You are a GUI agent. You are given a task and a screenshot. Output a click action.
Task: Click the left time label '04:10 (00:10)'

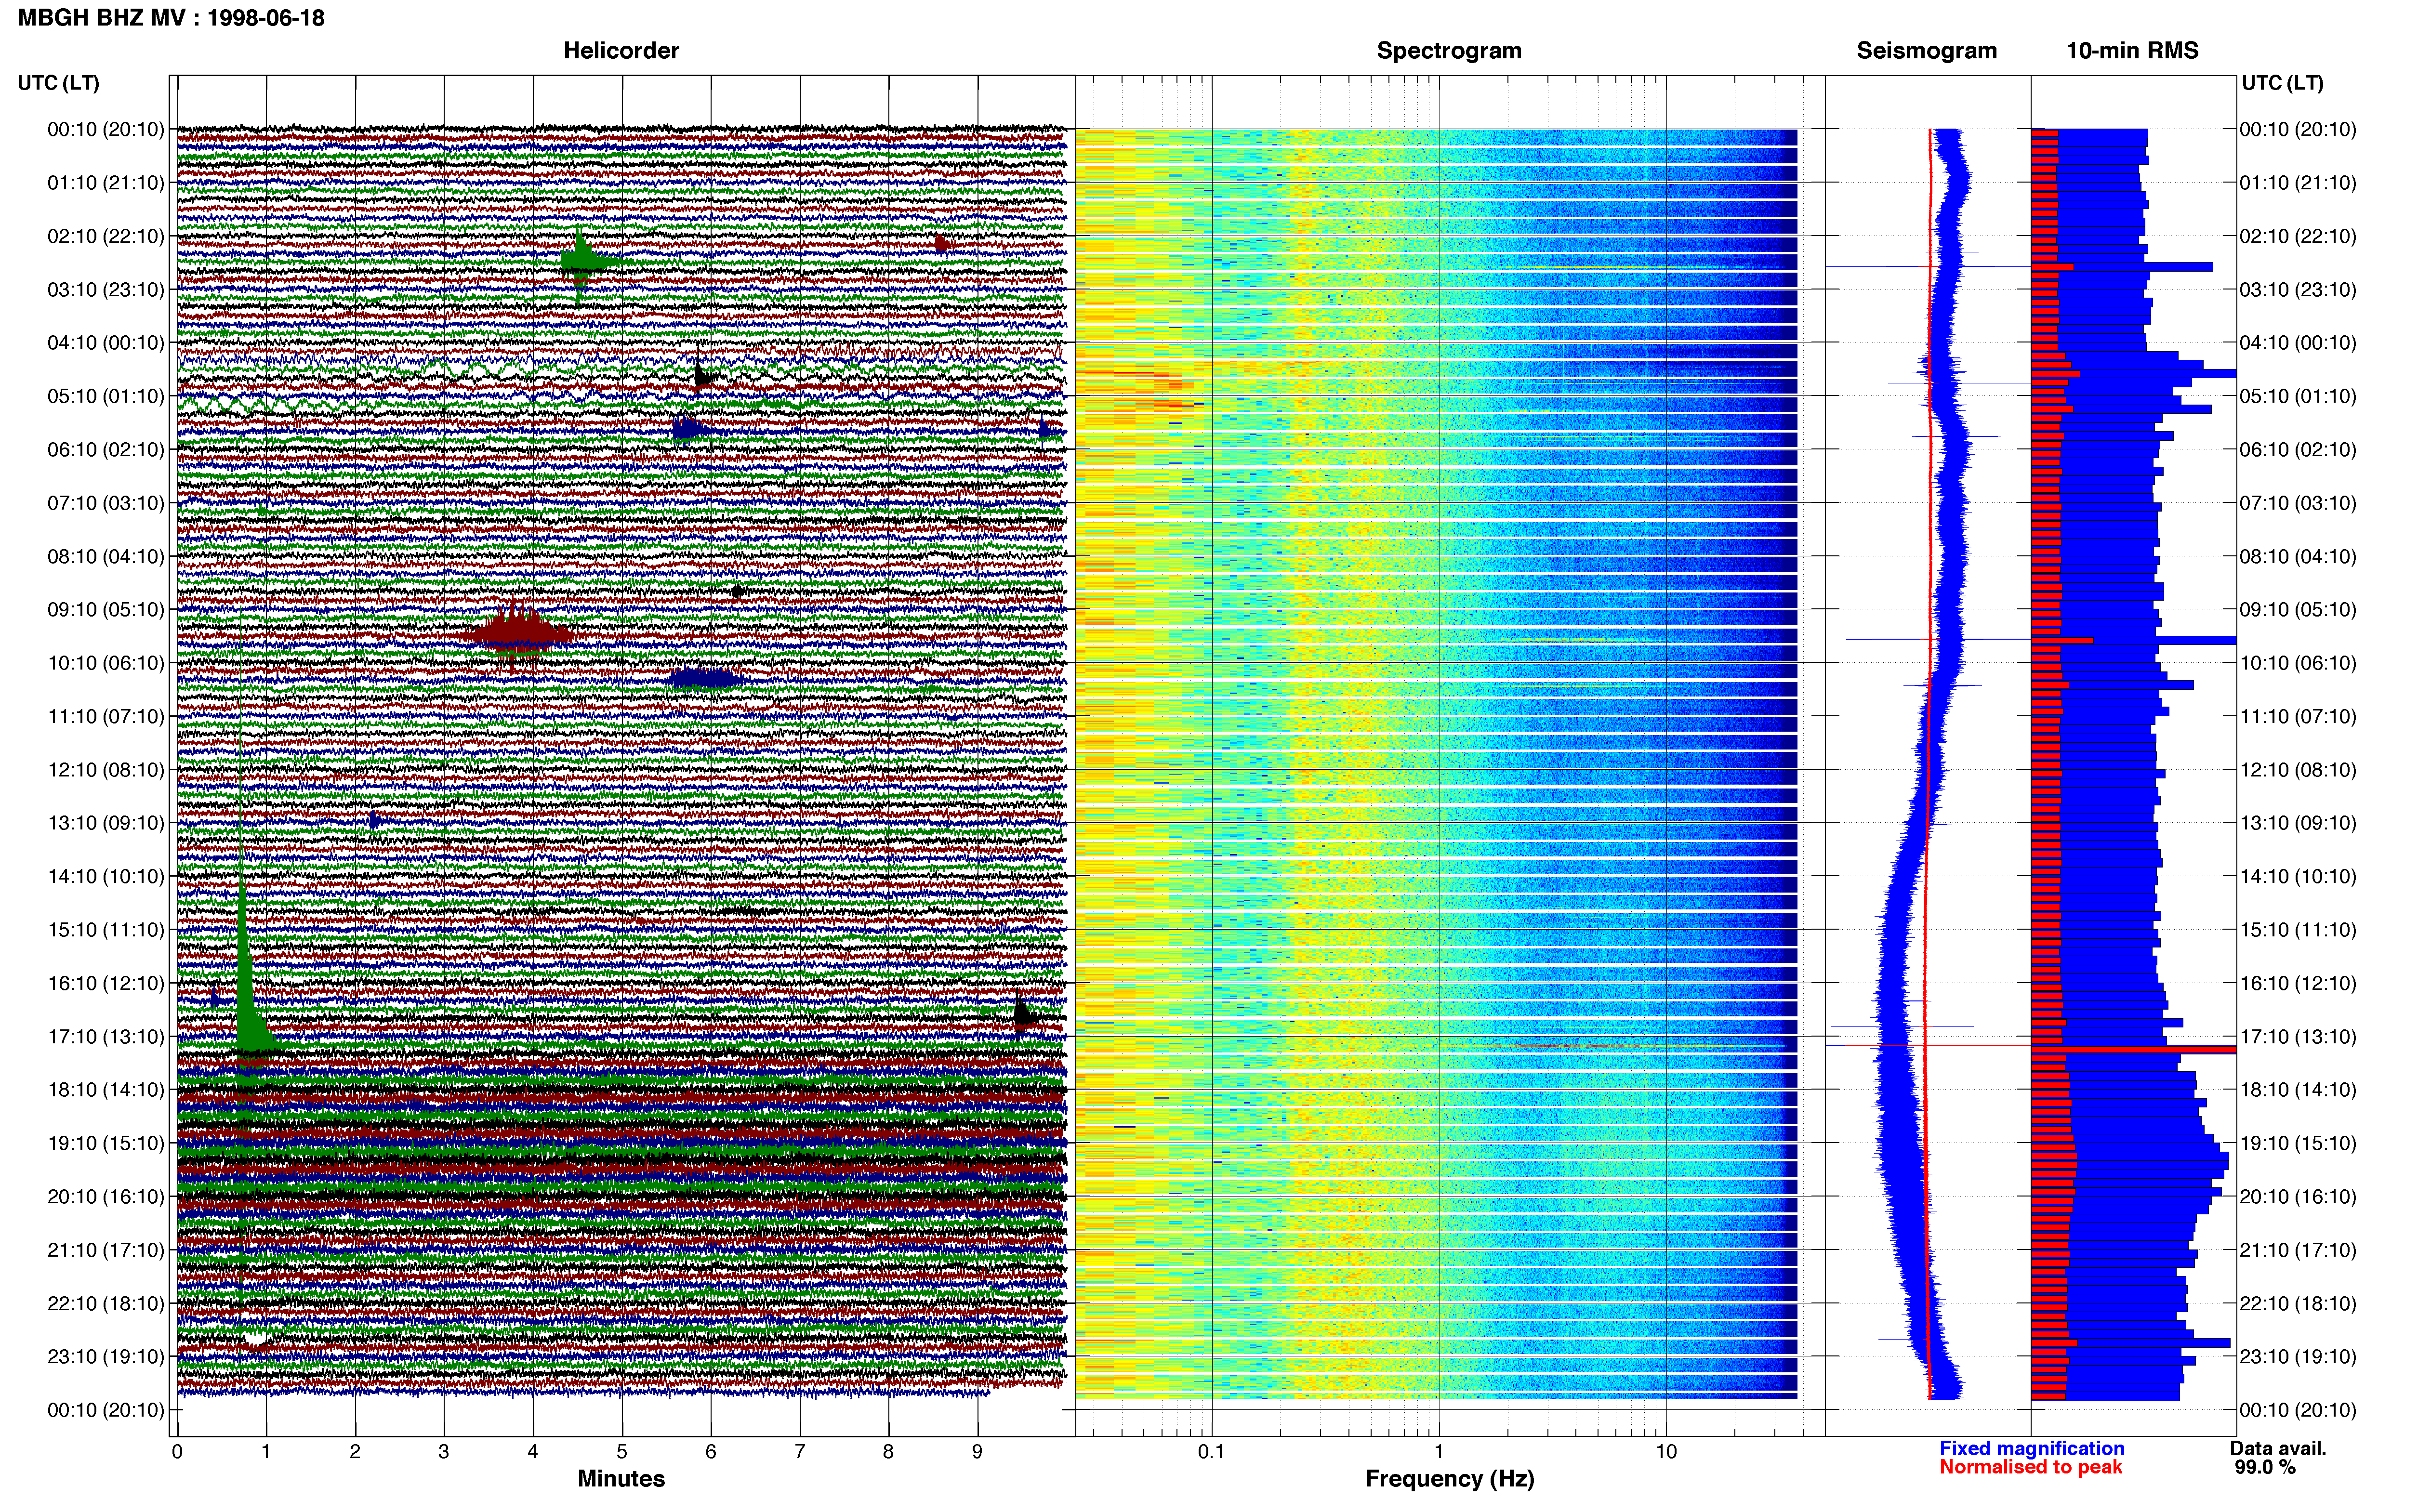point(106,343)
